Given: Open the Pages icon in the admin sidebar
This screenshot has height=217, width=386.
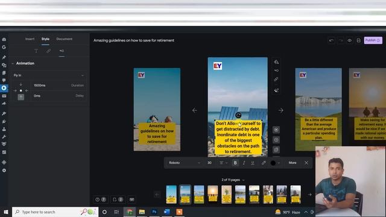Looking at the screenshot, I should click(4, 73).
